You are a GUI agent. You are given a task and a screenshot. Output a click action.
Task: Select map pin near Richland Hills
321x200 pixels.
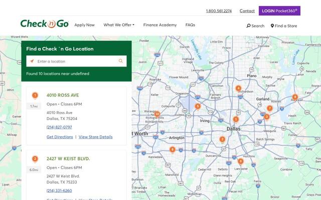[157, 114]
